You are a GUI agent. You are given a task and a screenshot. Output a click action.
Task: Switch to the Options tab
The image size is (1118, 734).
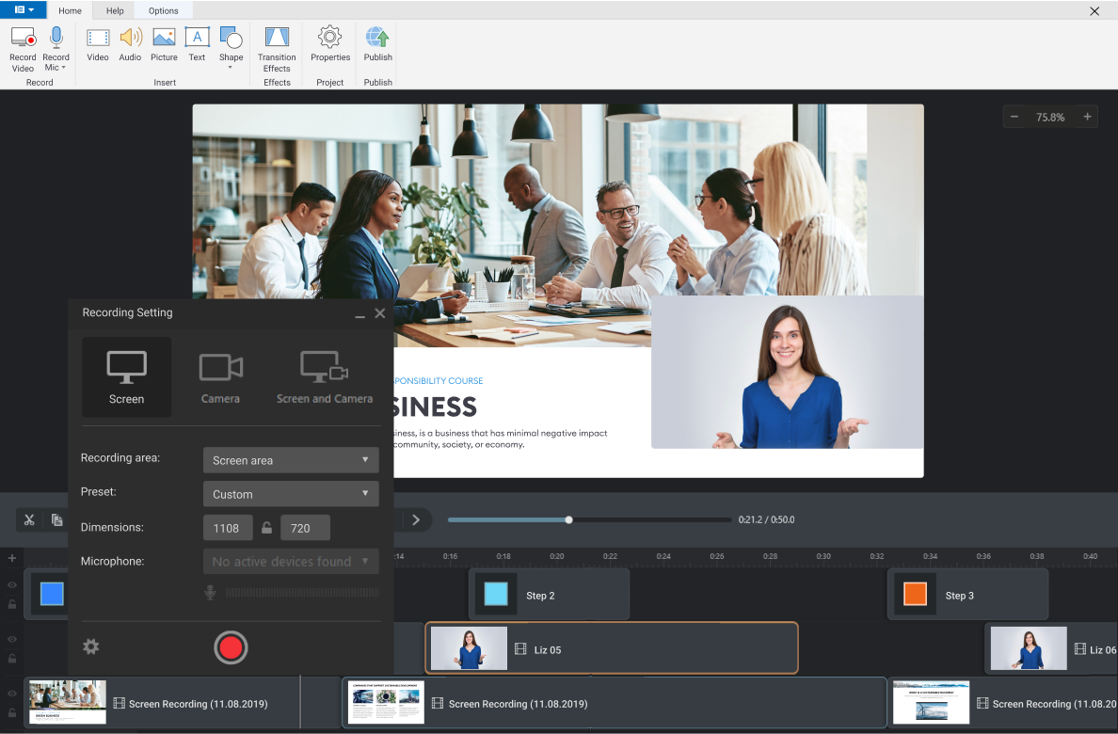pyautogui.click(x=162, y=10)
